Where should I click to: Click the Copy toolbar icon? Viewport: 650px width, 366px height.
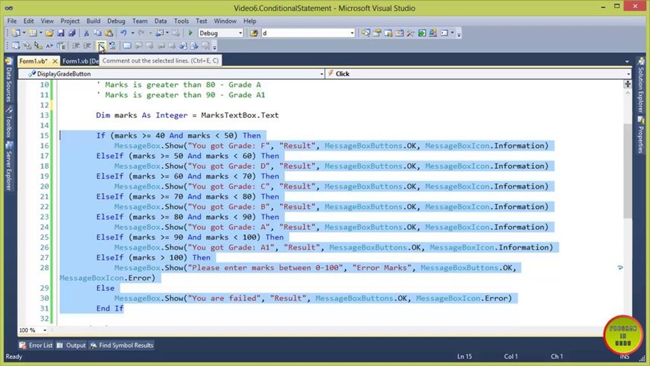click(x=98, y=33)
